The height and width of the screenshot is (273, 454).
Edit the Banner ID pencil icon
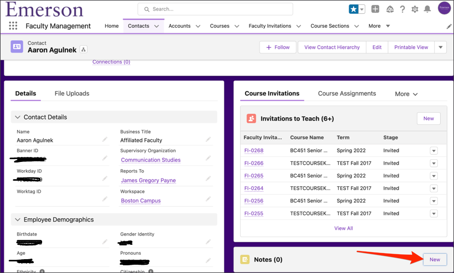pos(105,158)
